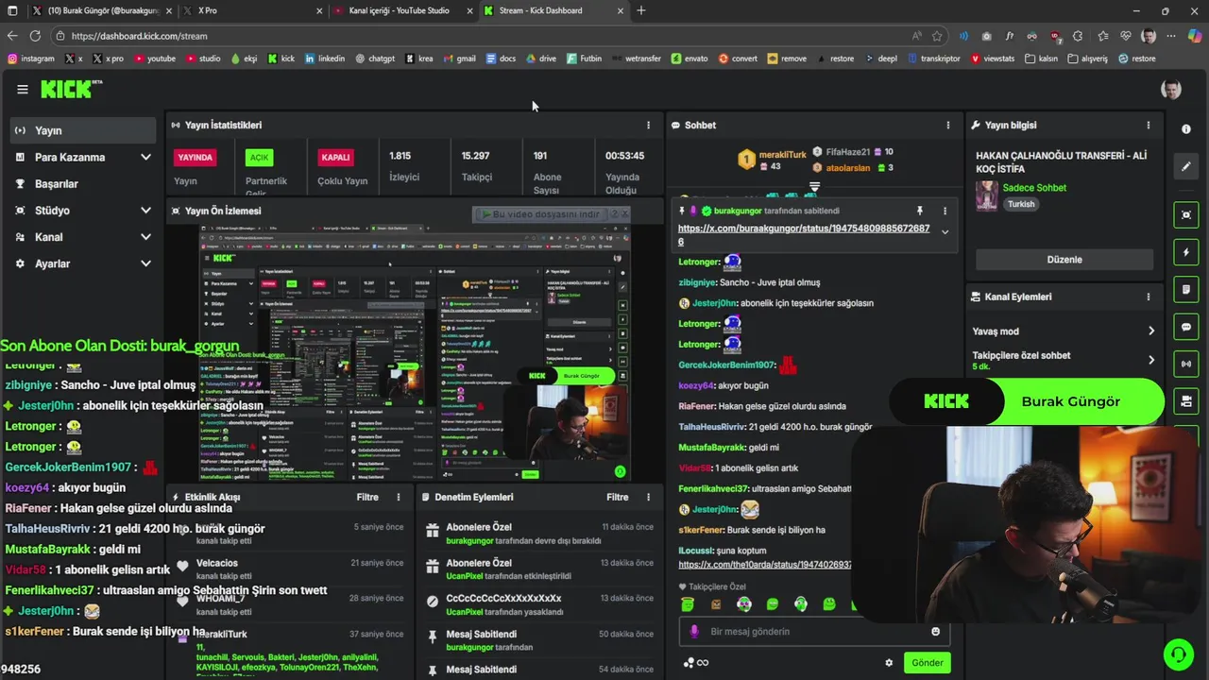
Task: Click the Yayın Ön İzlemesi video preview
Action: pos(416,353)
